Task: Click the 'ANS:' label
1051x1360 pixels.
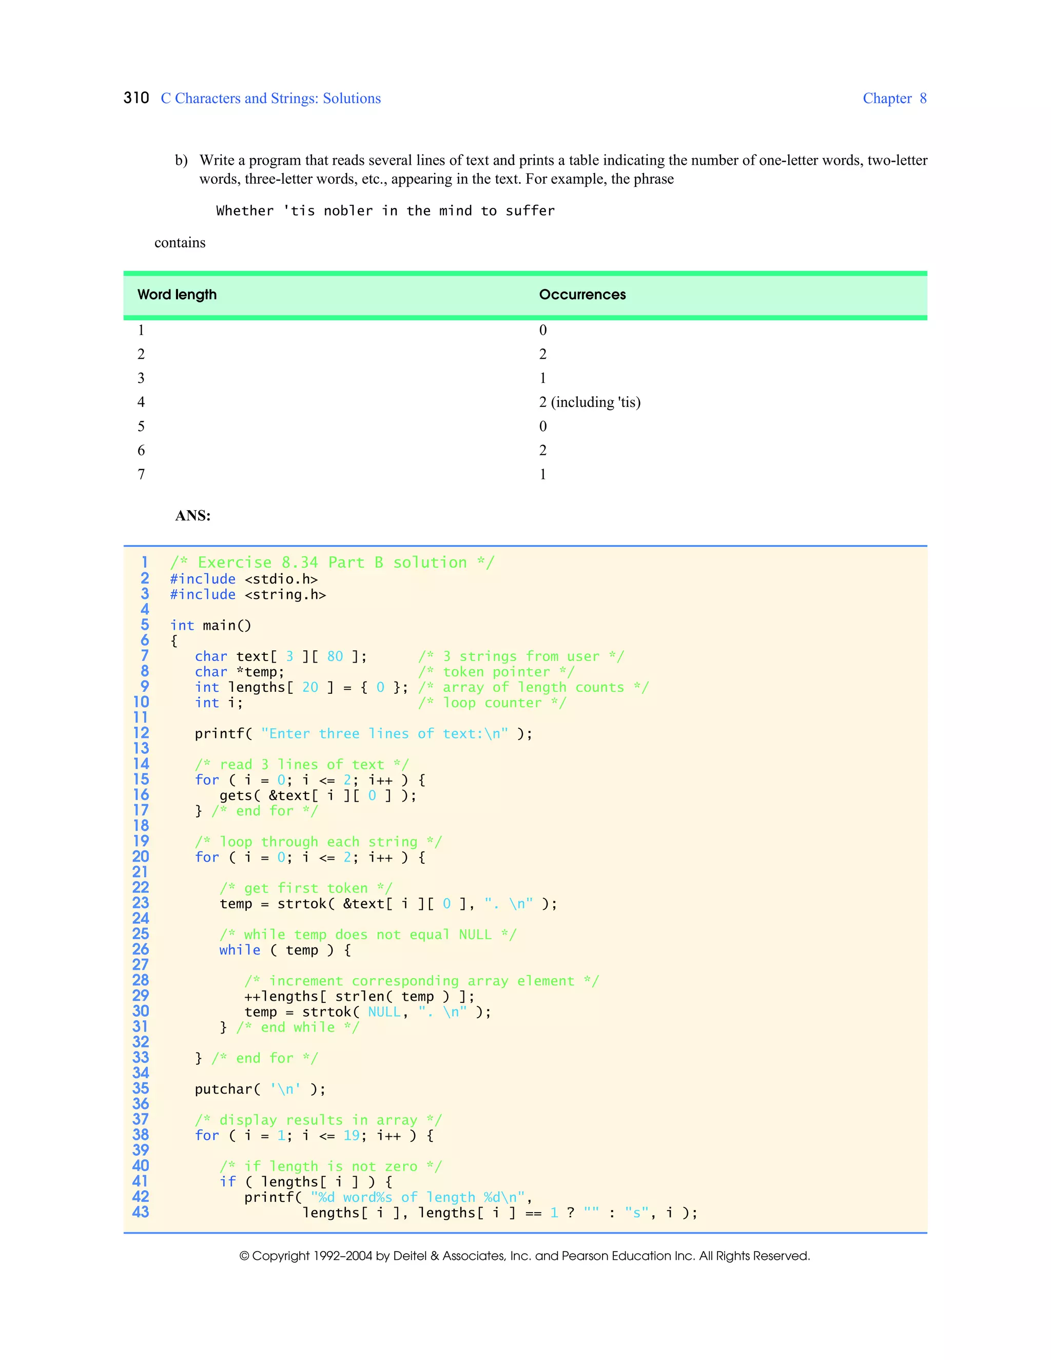Action: (193, 516)
